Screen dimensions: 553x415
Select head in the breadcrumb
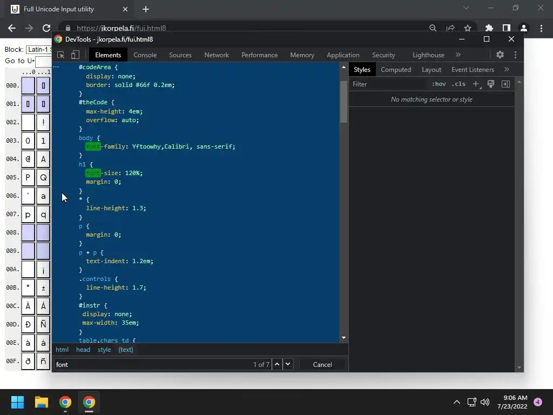[x=83, y=350]
